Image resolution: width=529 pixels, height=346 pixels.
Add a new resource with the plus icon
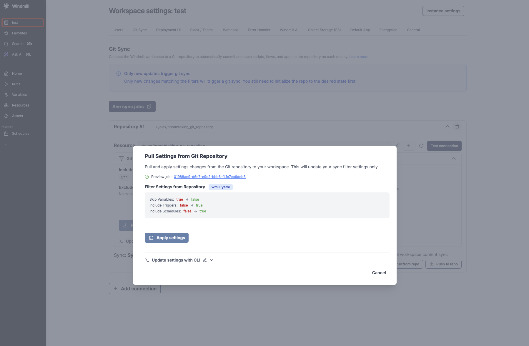409,146
